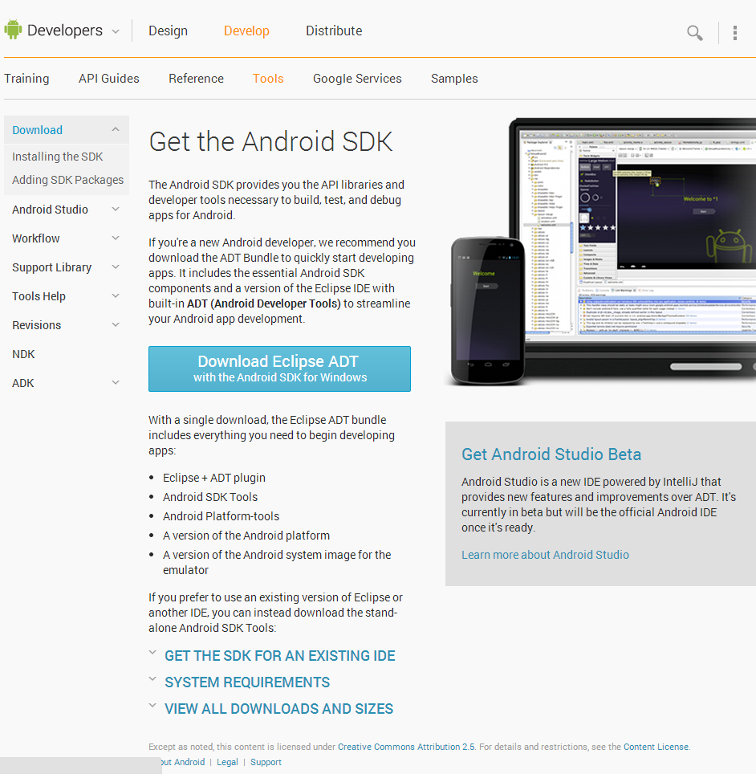Expand the arrow beside View All Downloads and Sizes
The image size is (756, 774).
click(x=152, y=706)
